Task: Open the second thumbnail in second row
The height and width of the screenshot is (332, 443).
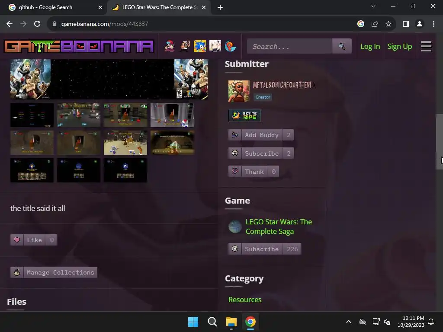Action: pyautogui.click(x=79, y=143)
